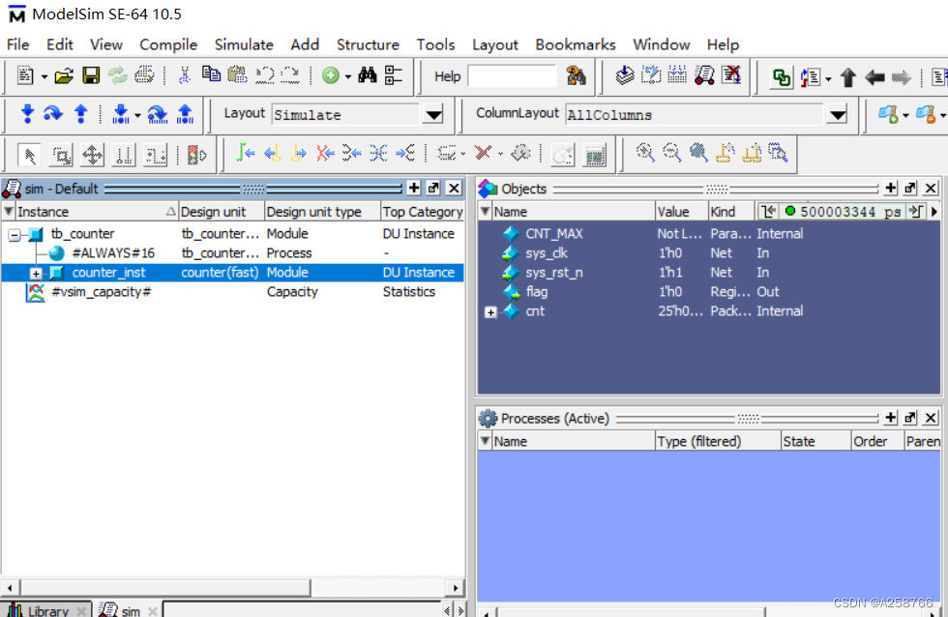Click the green Add plus icon
This screenshot has width=948, height=617.
point(330,75)
